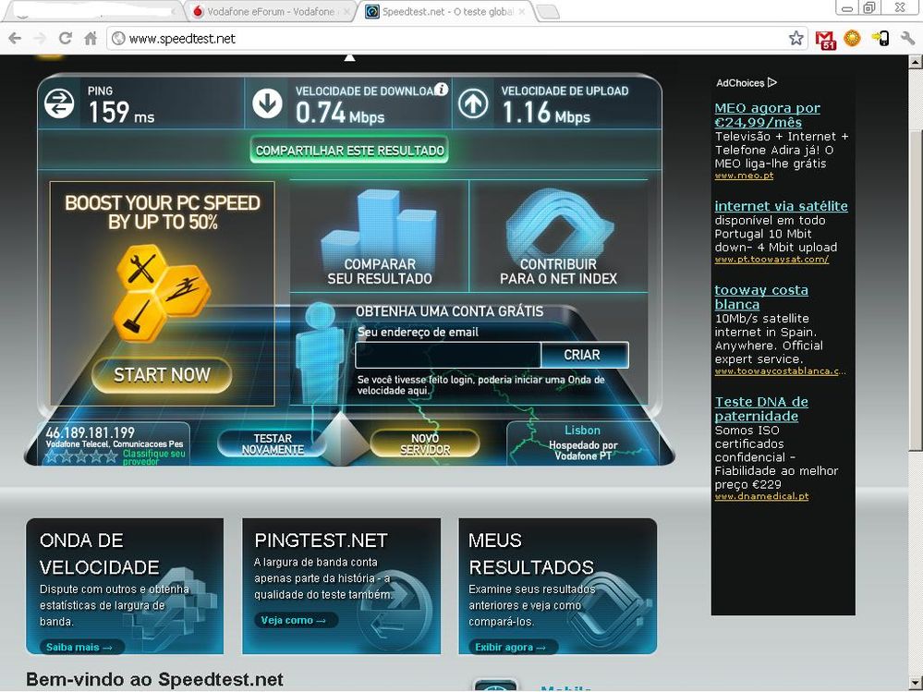This screenshot has width=923, height=692.
Task: Go back using the browser back arrow
Action: tap(15, 39)
